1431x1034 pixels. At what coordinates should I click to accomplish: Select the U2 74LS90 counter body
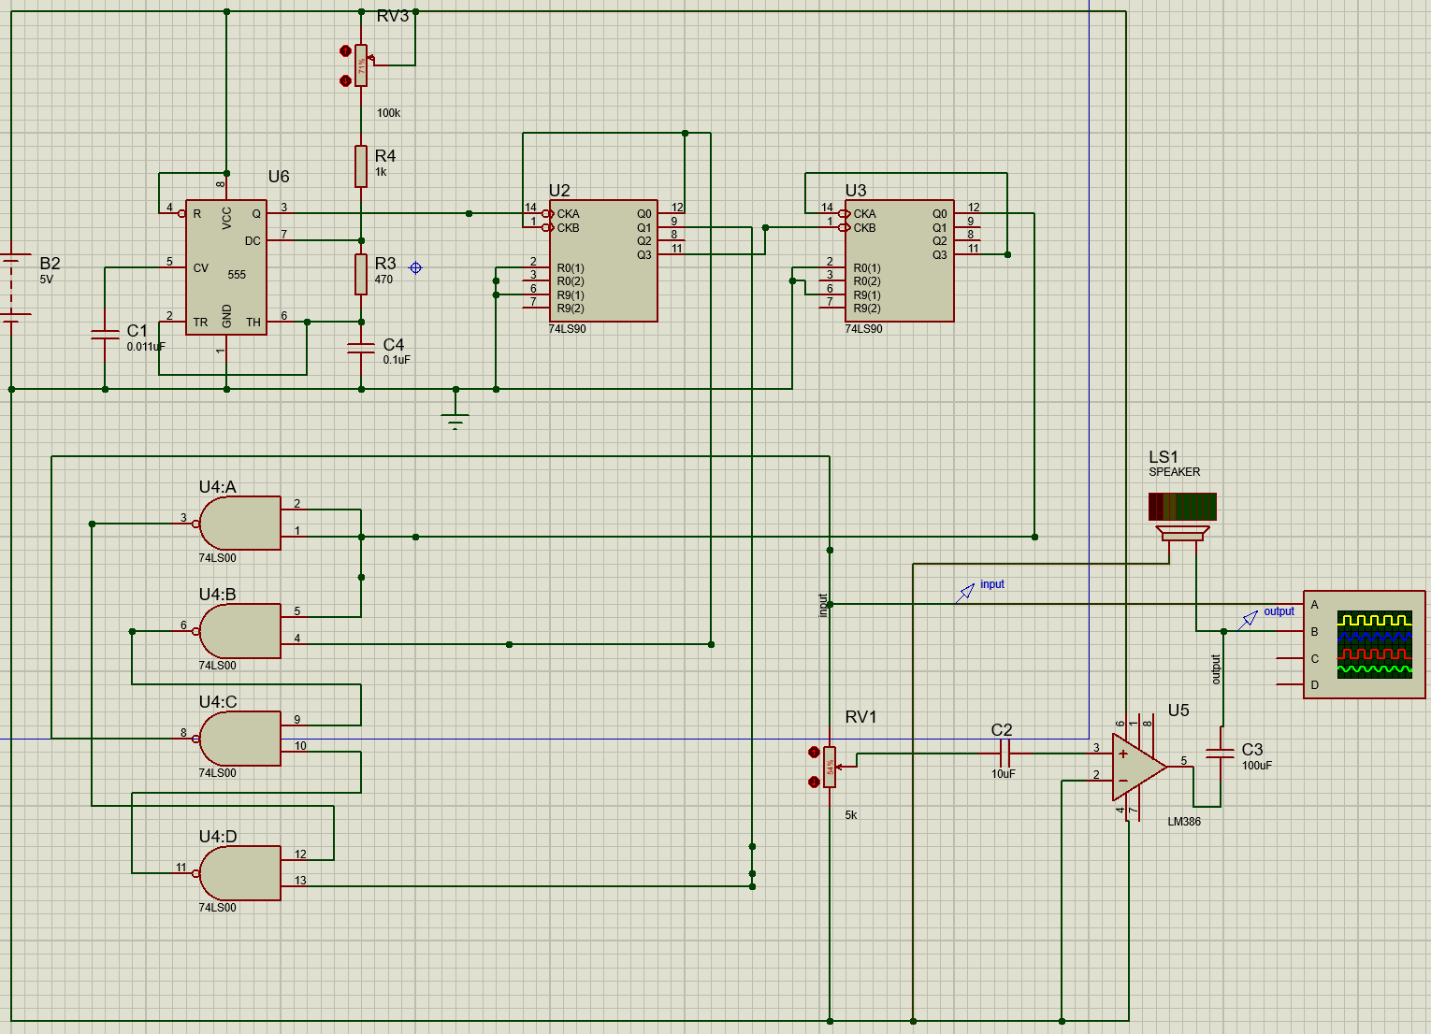[x=603, y=261]
